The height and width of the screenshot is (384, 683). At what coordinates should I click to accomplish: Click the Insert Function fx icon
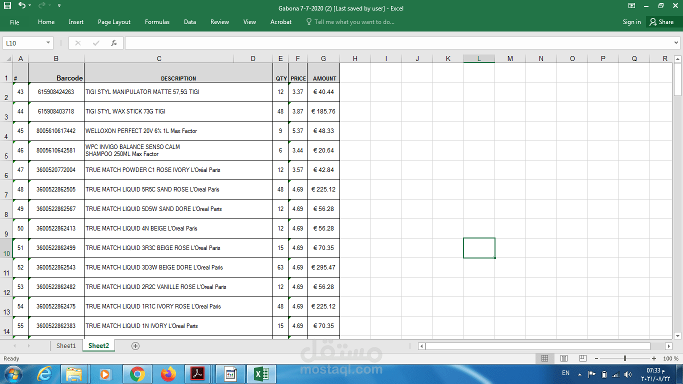(114, 43)
